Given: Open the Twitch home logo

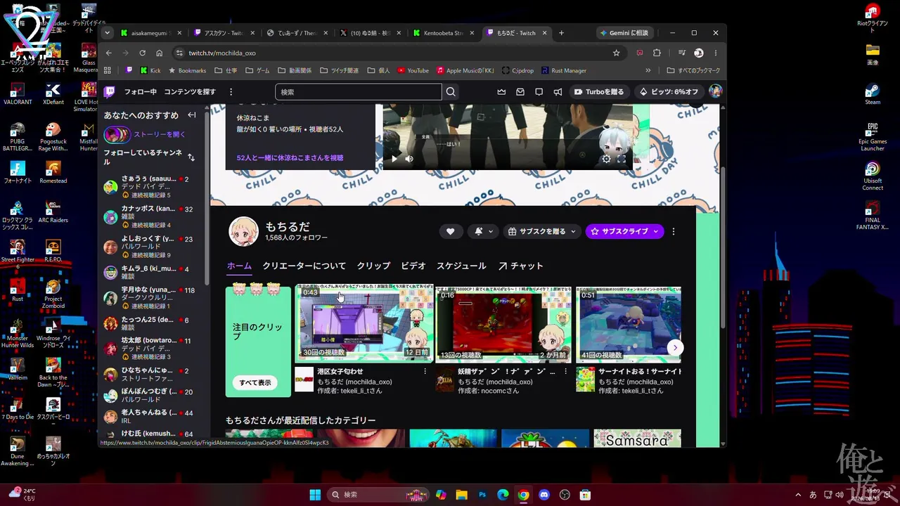Looking at the screenshot, I should click(x=110, y=92).
